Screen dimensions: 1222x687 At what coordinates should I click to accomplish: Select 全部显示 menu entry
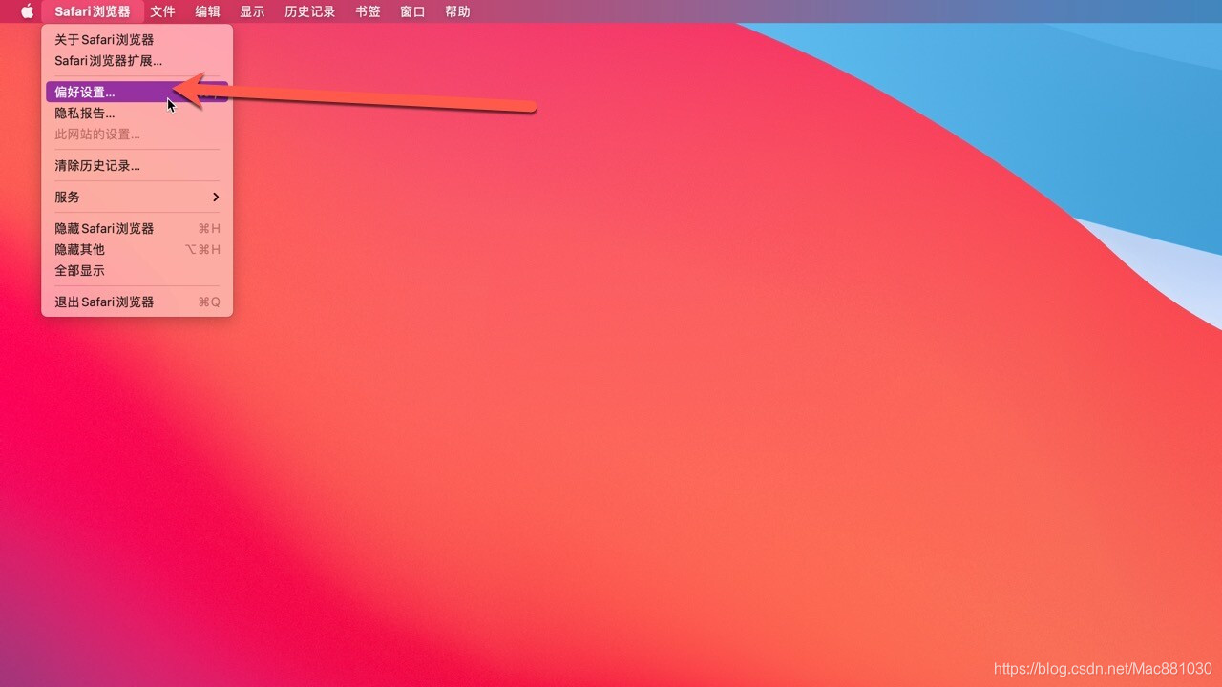137,270
